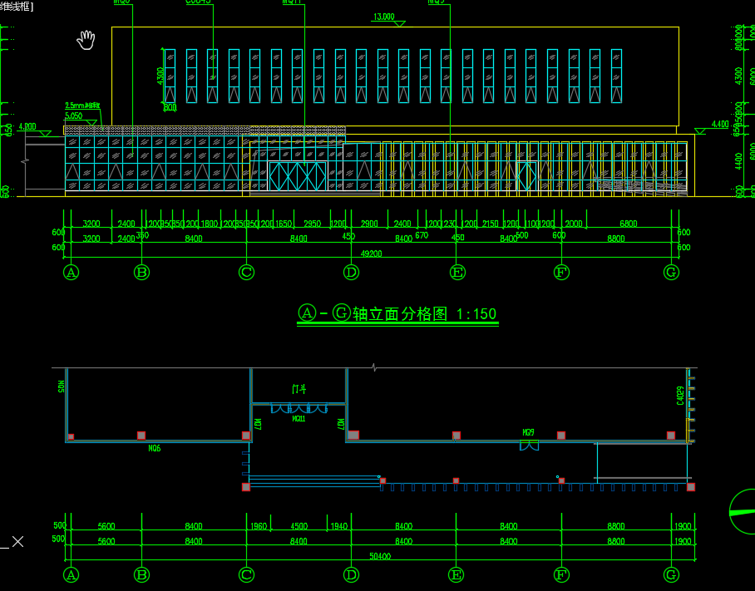Click the MQ6 label below the plan wall
Image resolution: width=755 pixels, height=591 pixels.
point(154,449)
